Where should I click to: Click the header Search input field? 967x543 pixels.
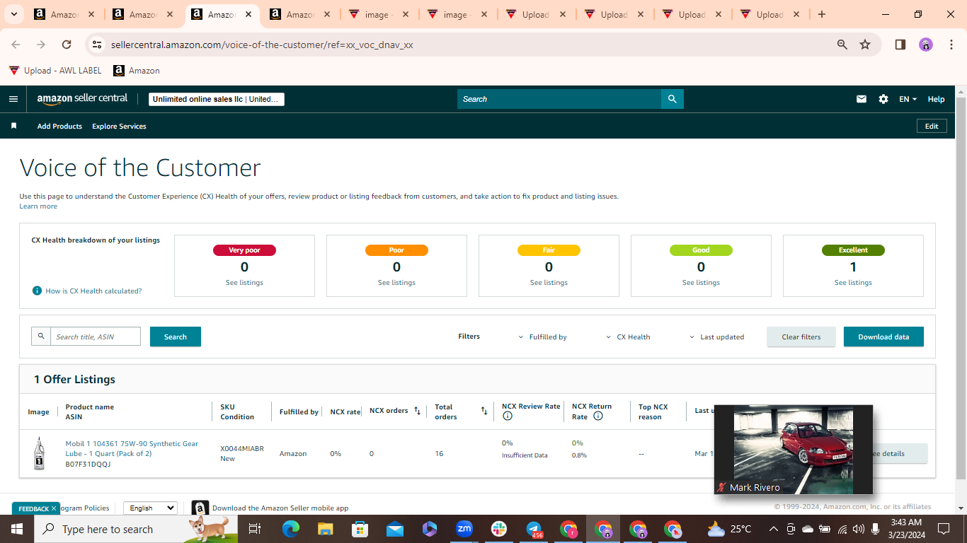(x=559, y=99)
